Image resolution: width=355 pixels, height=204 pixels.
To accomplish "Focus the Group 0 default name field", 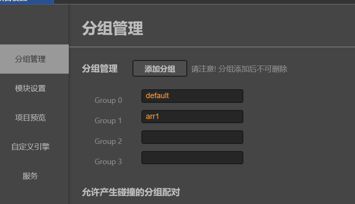I will click(192, 96).
